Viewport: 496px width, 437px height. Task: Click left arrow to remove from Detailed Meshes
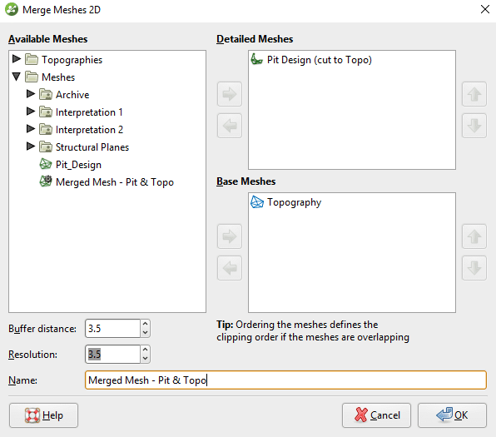tap(230, 126)
